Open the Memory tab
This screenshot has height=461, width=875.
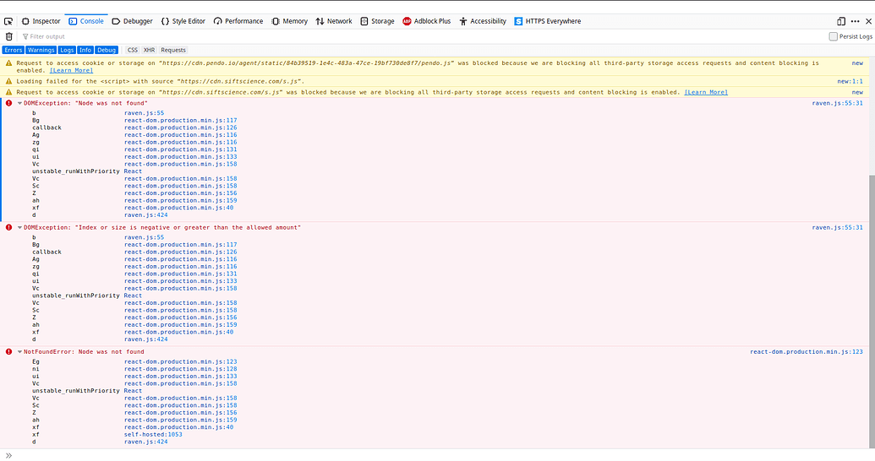tap(290, 21)
